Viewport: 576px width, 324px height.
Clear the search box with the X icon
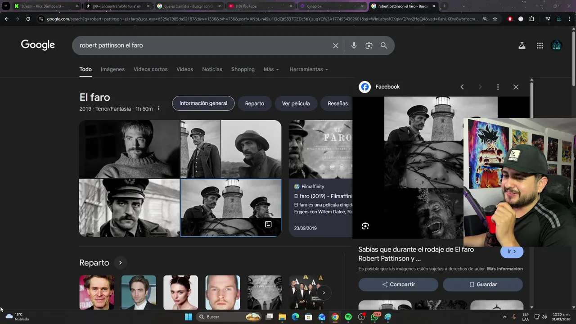[x=335, y=45]
